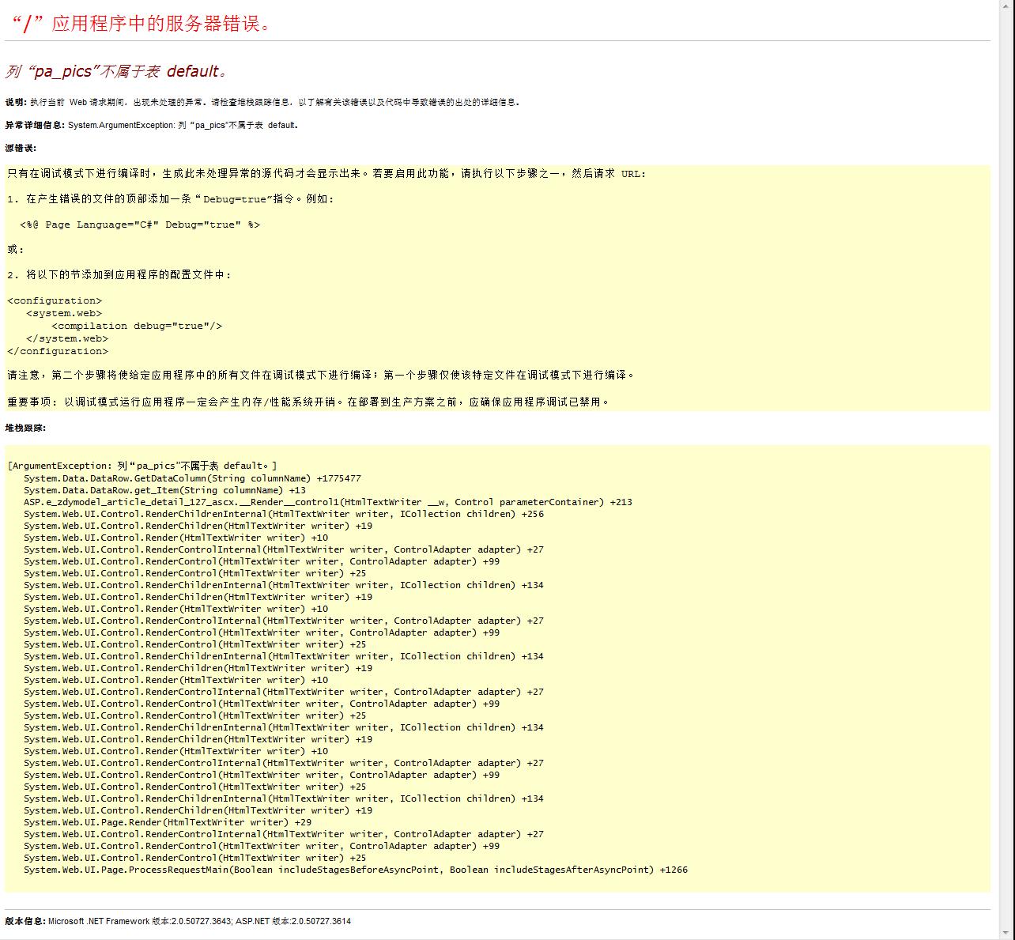Screen dimensions: 1015x940
Task: Click the "说明:" description label
Action: point(15,102)
